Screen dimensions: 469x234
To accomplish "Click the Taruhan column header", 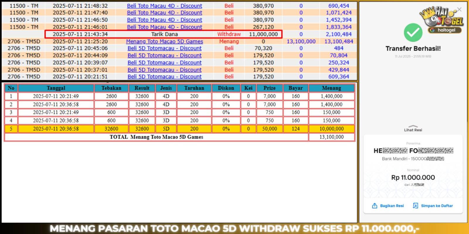I will pos(194,88).
